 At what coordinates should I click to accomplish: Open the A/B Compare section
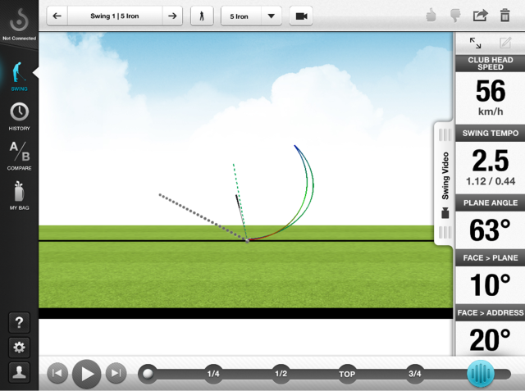(19, 156)
